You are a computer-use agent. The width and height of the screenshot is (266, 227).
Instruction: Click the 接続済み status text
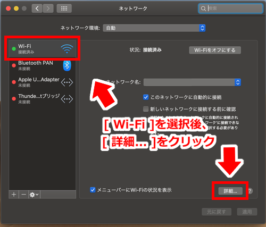pos(152,50)
